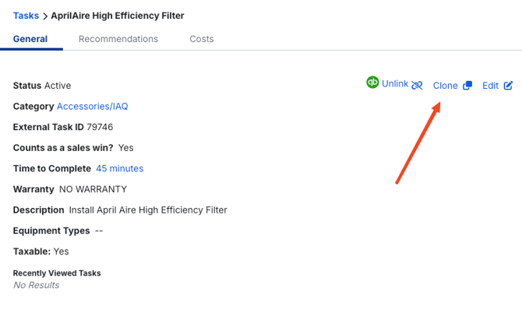Click the NO WARRANTY value
The height and width of the screenshot is (331, 522).
pos(93,189)
